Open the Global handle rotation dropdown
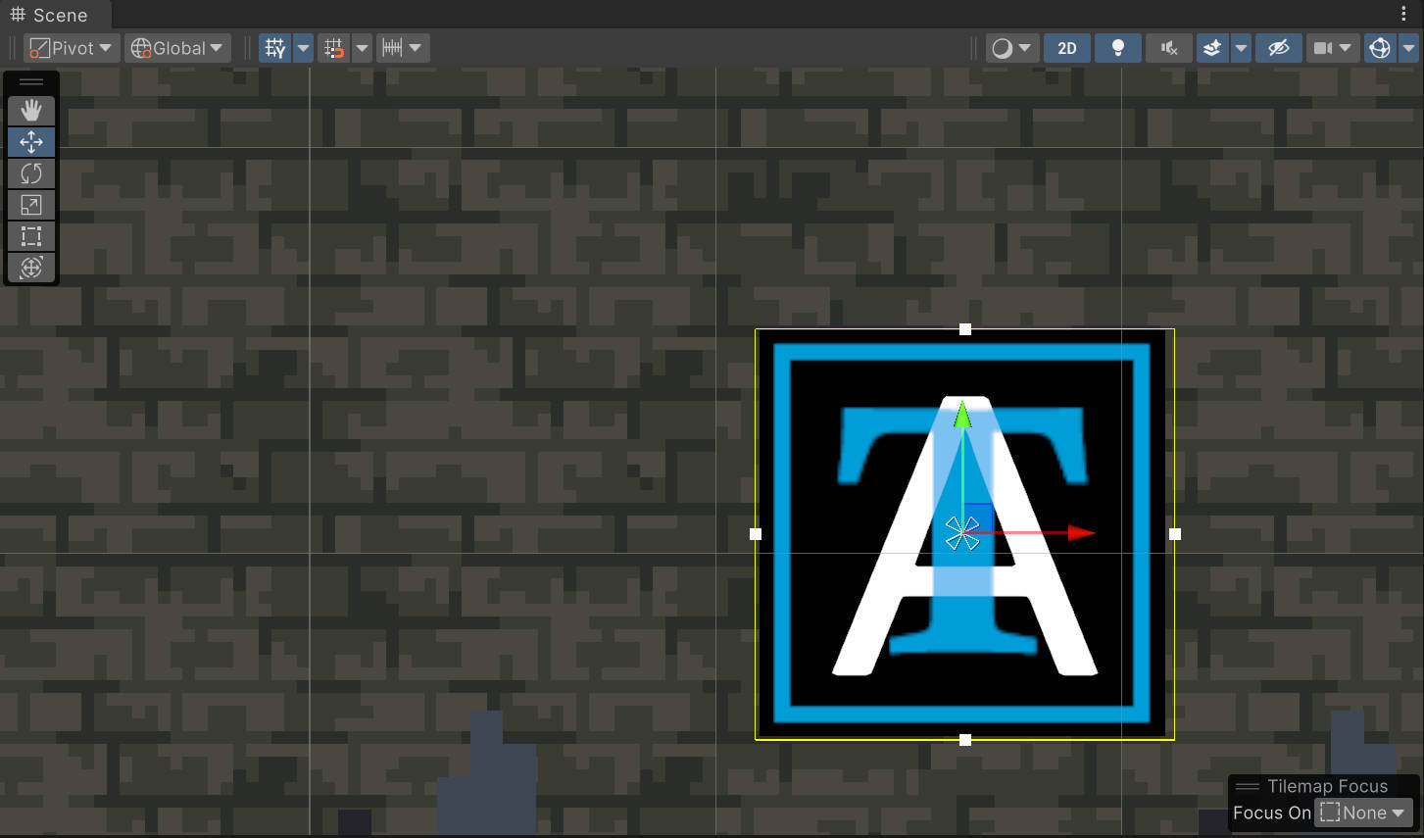Screen dimensions: 1424x838 click(177, 48)
